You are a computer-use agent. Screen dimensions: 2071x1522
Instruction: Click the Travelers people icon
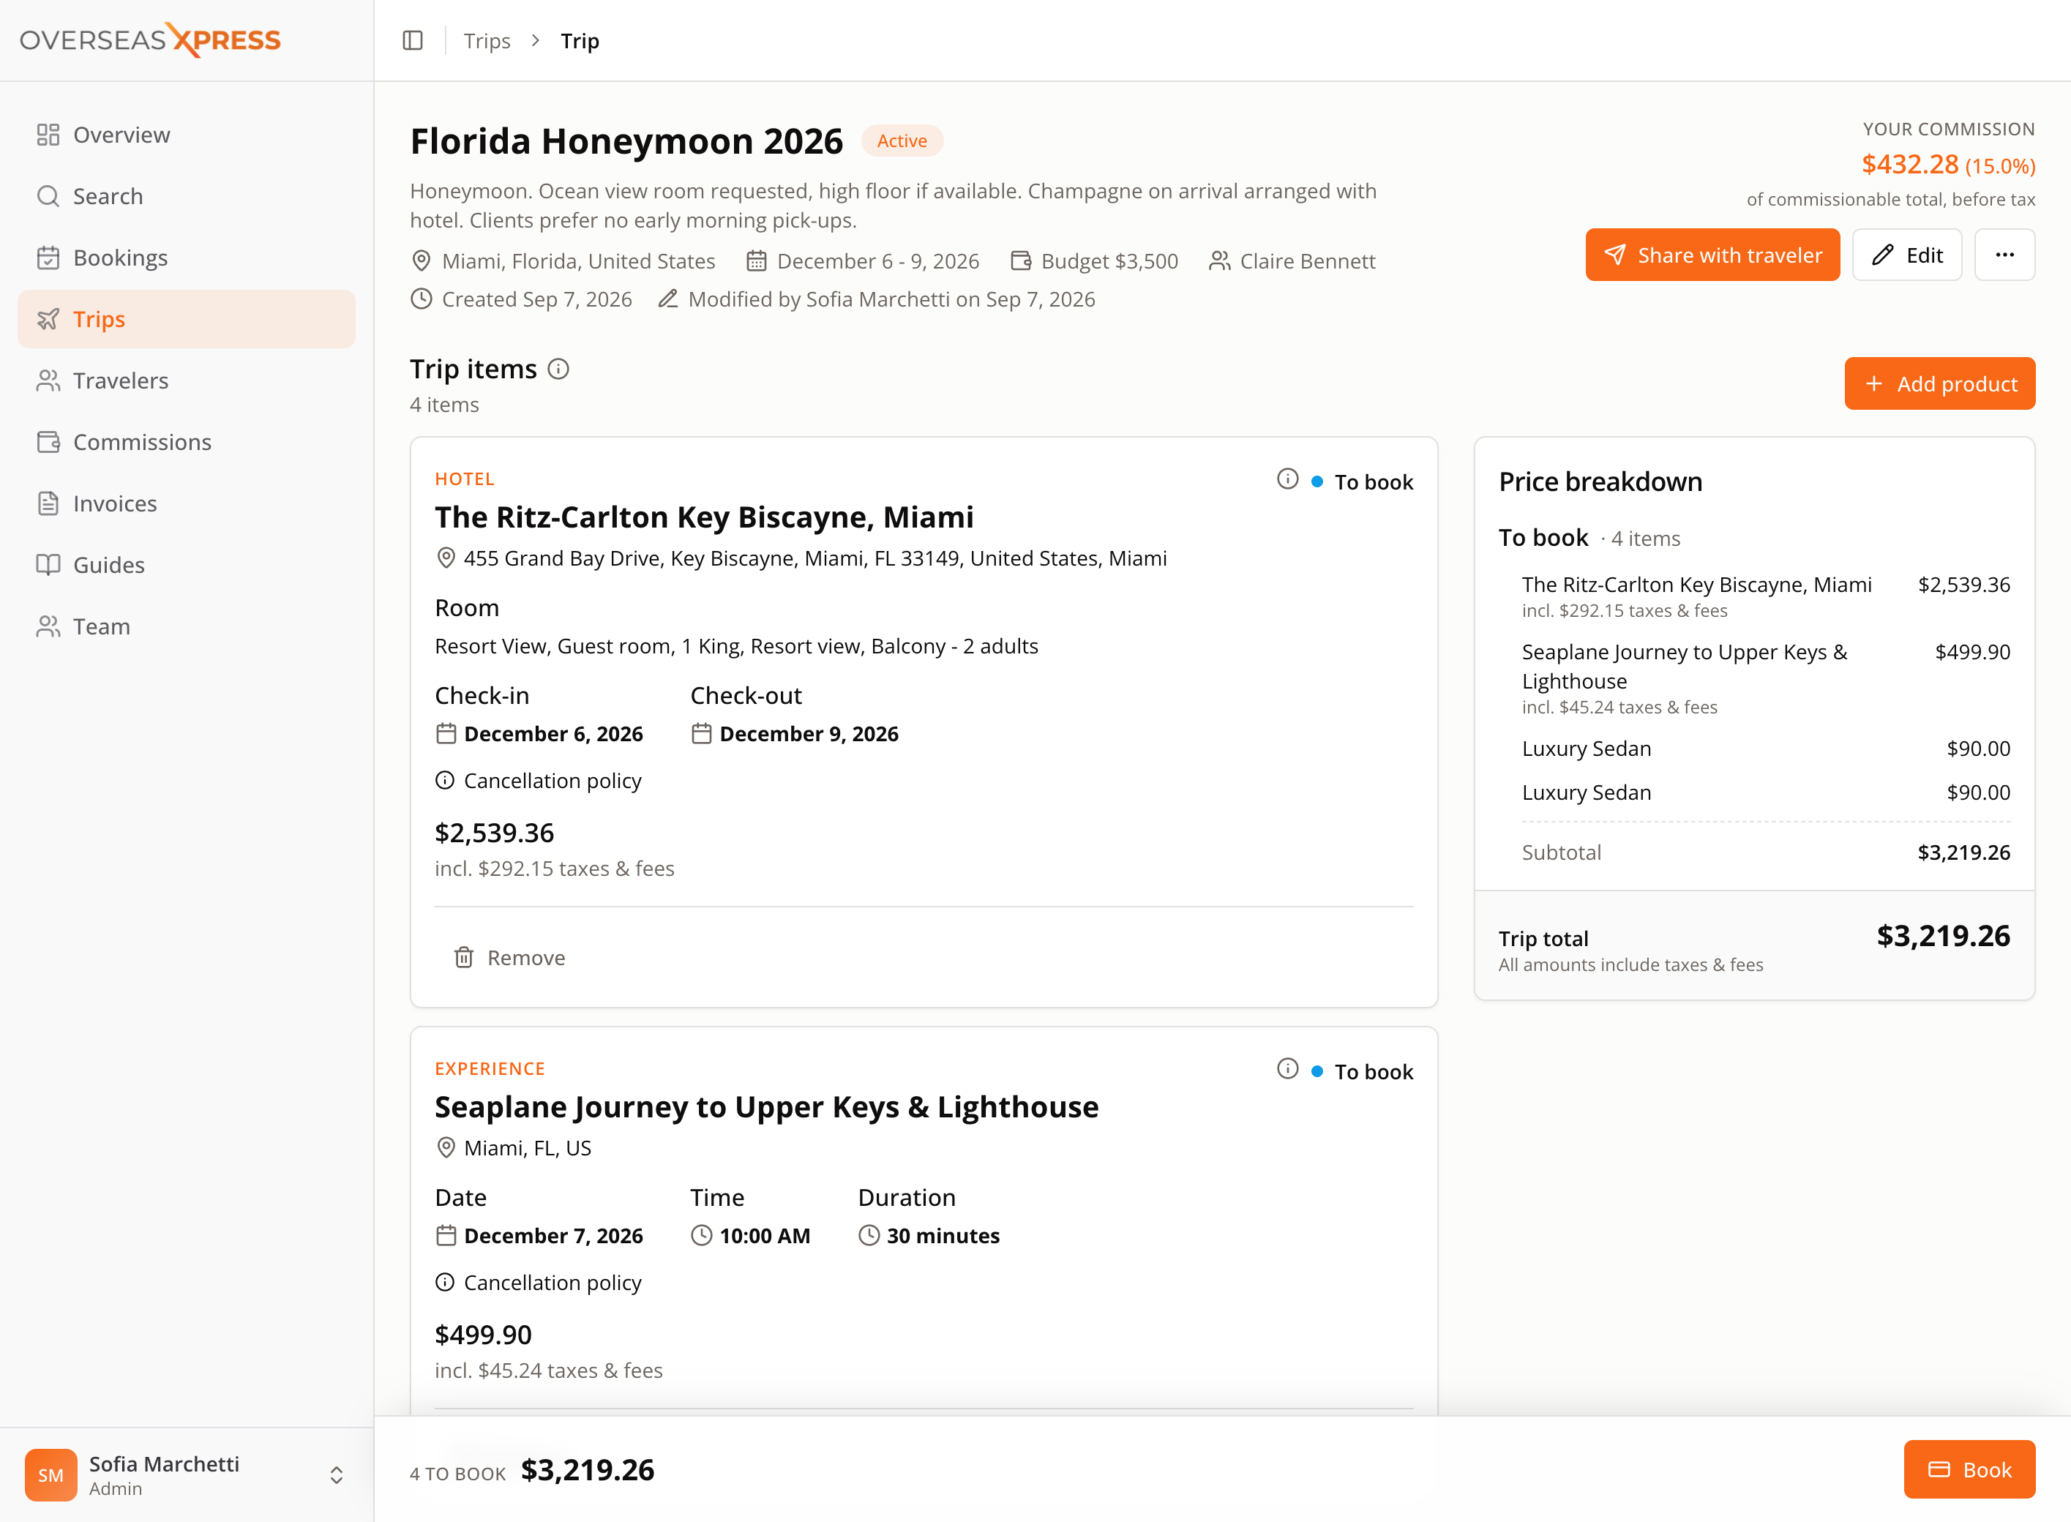point(48,380)
